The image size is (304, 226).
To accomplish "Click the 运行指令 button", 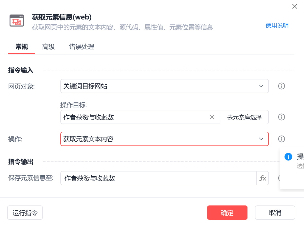I will (25, 213).
